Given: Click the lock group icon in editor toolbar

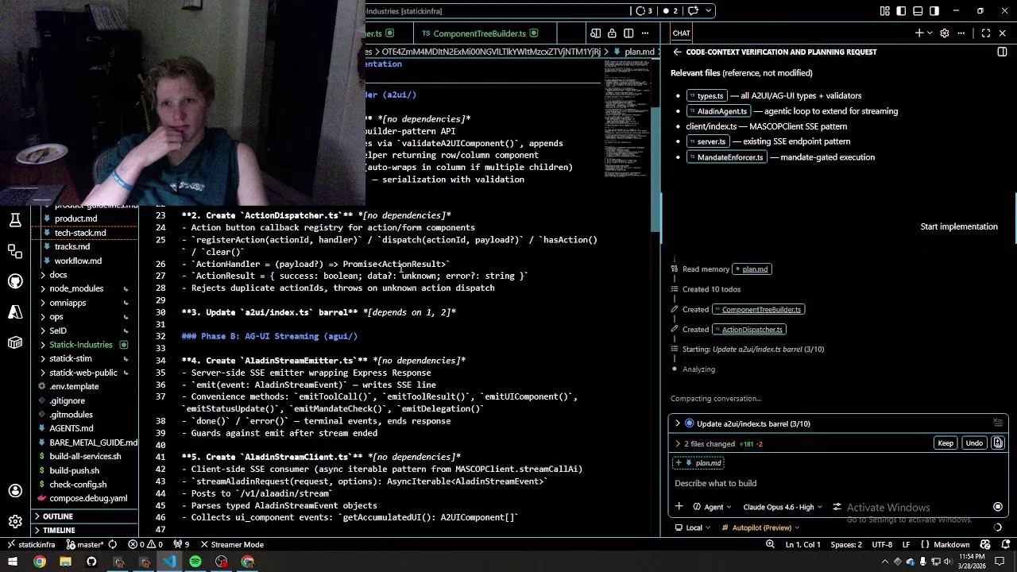Looking at the screenshot, I should [612, 33].
